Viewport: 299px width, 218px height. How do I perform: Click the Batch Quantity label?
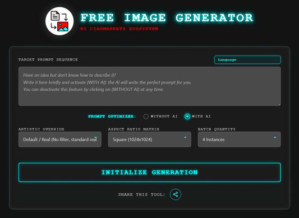(217, 129)
